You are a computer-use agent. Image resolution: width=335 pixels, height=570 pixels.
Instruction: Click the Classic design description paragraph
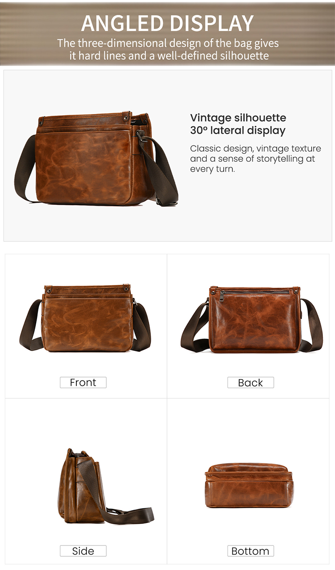click(255, 159)
